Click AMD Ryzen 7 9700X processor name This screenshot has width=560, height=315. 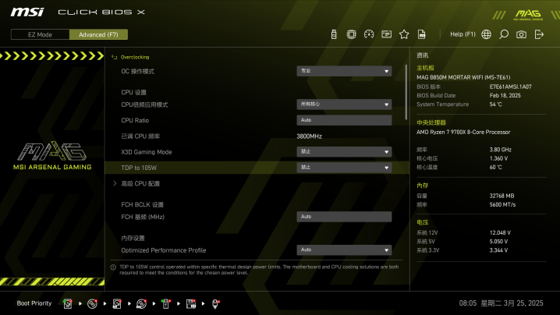[463, 132]
